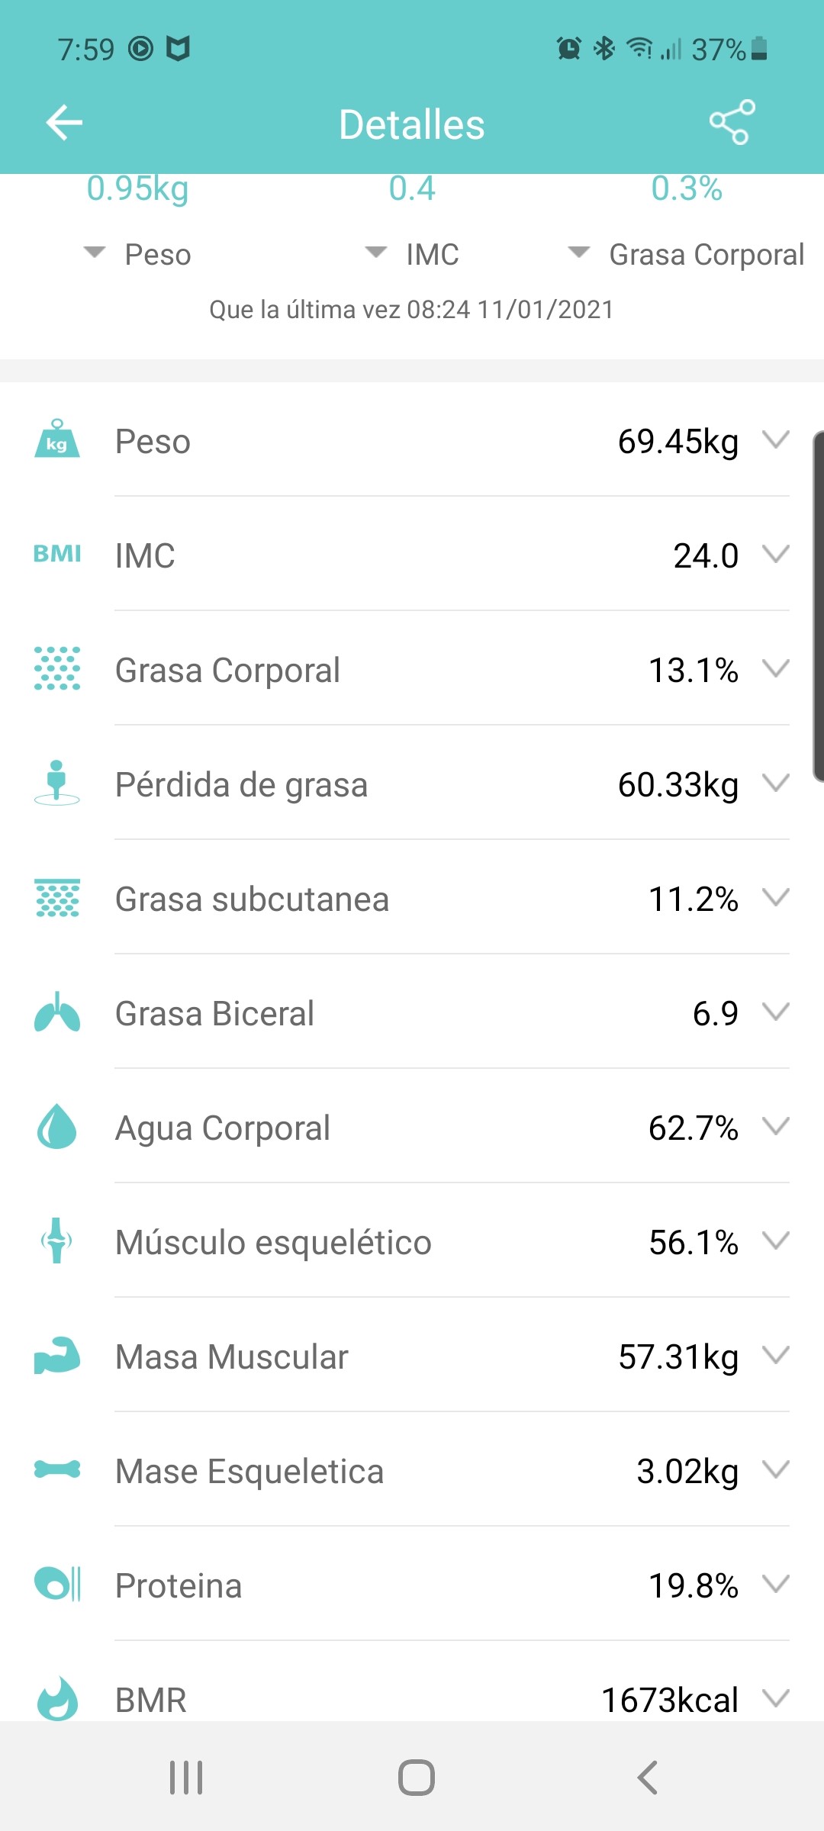This screenshot has height=1831, width=824.
Task: Expand the Grasa Corporal 13.1% chevron
Action: pos(776,668)
